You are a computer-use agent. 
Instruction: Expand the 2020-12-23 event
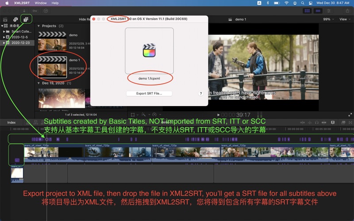[4, 42]
